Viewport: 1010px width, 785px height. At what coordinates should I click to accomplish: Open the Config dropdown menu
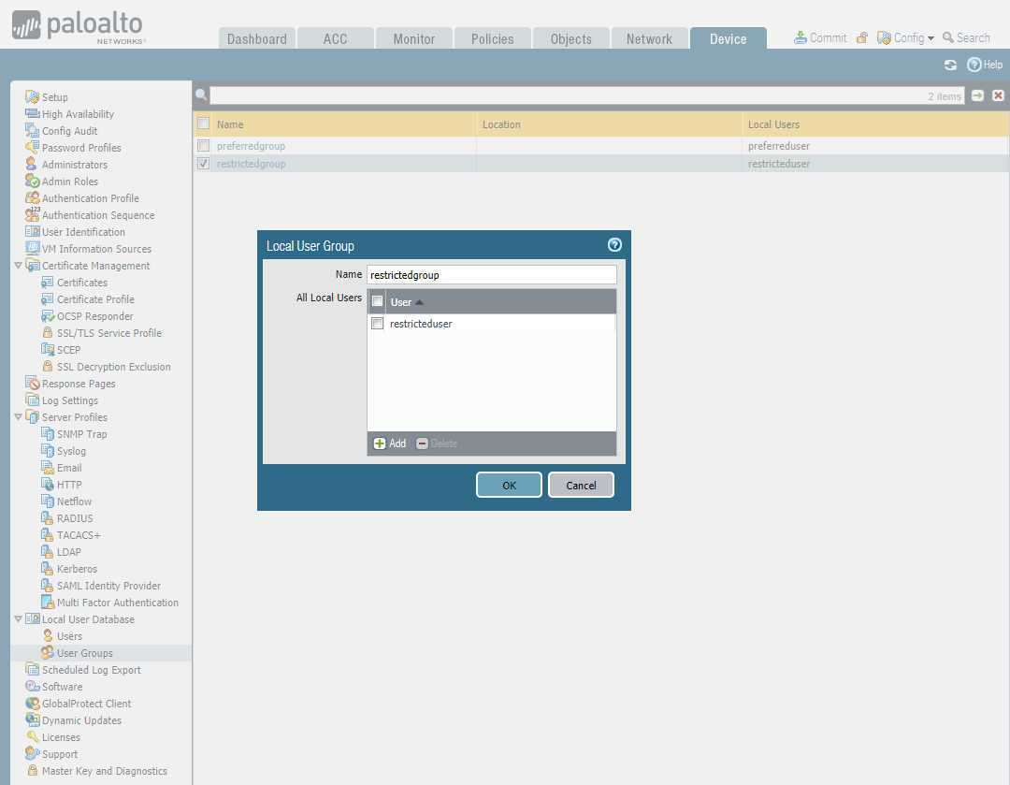pyautogui.click(x=905, y=38)
